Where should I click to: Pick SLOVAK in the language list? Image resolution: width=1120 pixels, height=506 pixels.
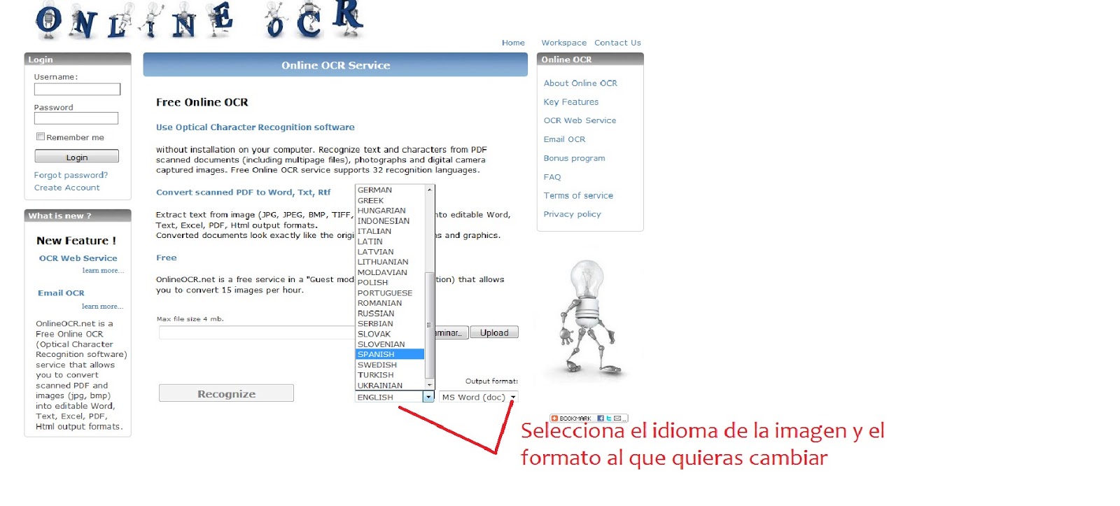click(390, 334)
